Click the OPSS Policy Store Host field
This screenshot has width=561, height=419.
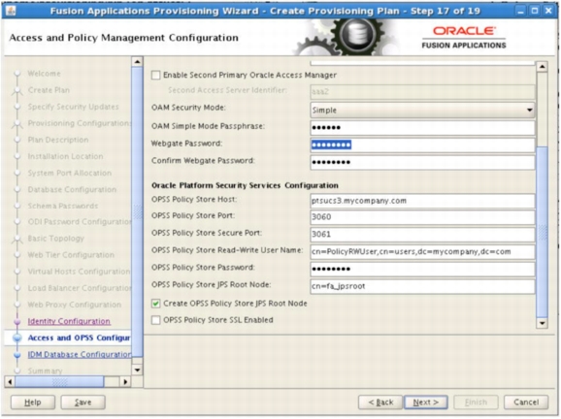coord(422,201)
